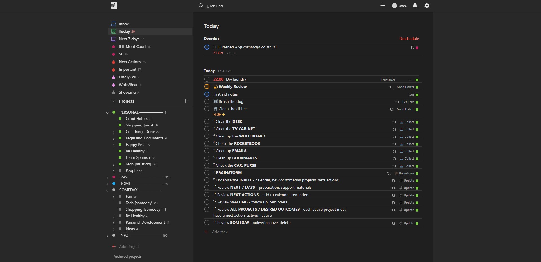Viewport: 541px width, 262px height.
Task: Open the Organize the INBOX task
Action: pyautogui.click(x=276, y=180)
